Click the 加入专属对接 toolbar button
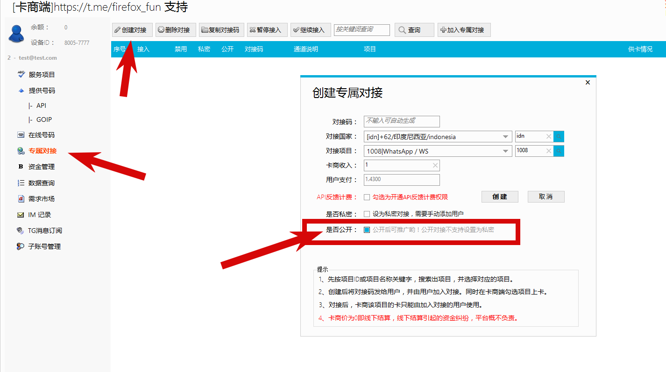666x372 pixels. 464,30
